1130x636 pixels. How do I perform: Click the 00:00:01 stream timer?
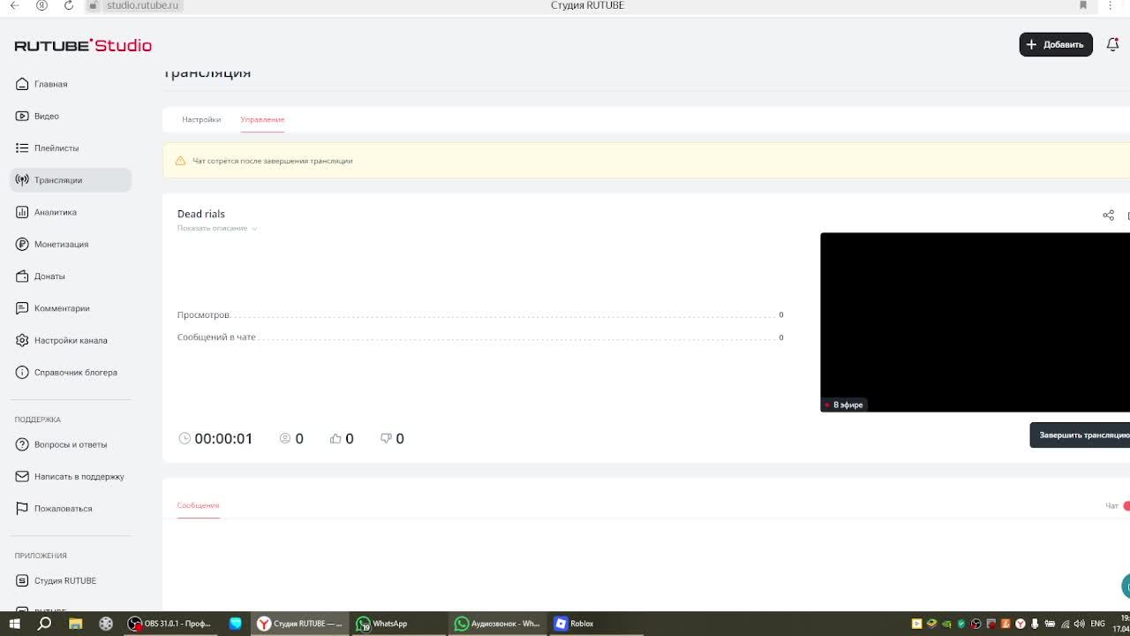tap(223, 438)
